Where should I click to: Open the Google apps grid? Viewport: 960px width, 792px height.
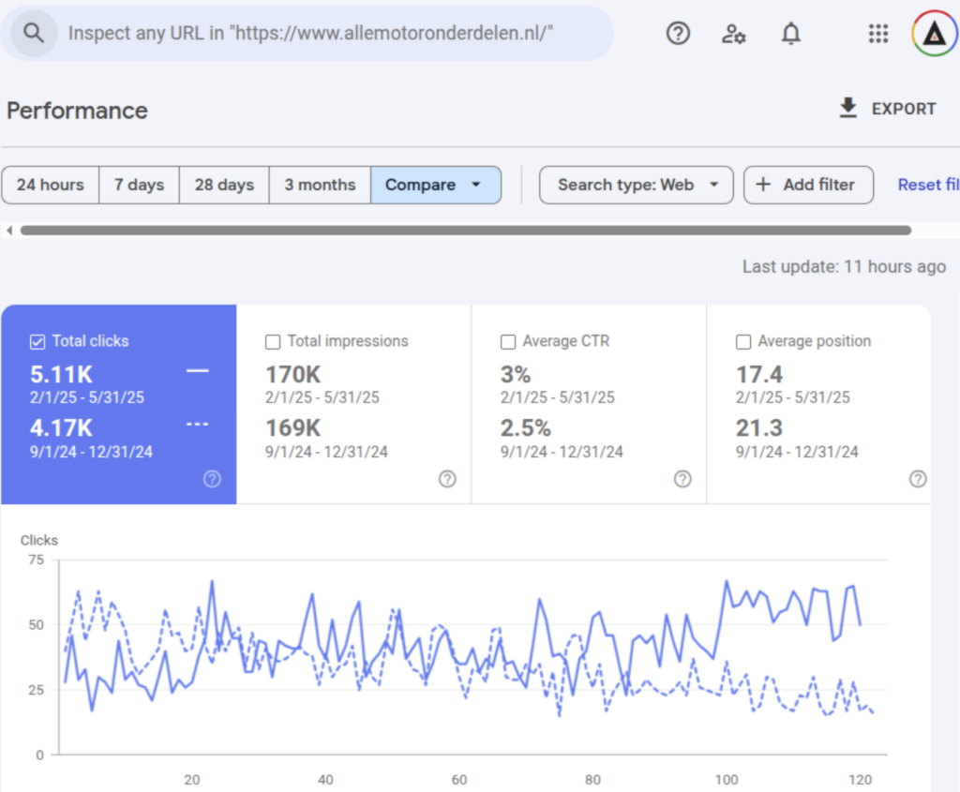click(x=877, y=34)
